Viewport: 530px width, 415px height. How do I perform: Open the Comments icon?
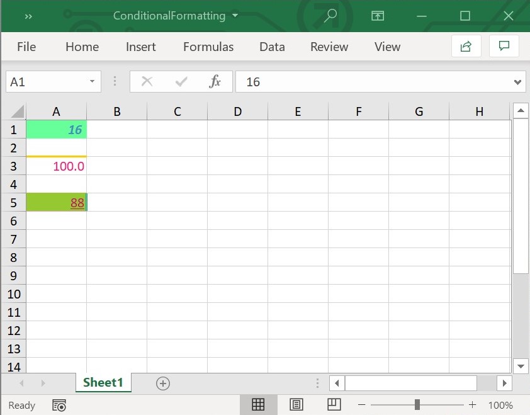pos(504,46)
